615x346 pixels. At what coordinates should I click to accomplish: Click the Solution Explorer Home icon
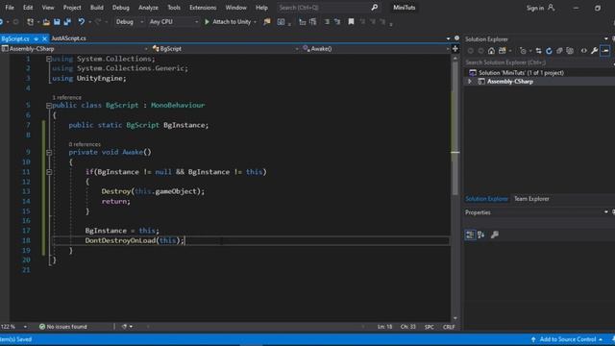click(x=491, y=51)
